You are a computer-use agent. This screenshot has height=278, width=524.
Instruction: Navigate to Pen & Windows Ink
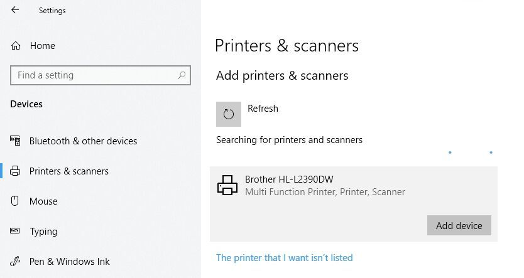pyautogui.click(x=69, y=262)
